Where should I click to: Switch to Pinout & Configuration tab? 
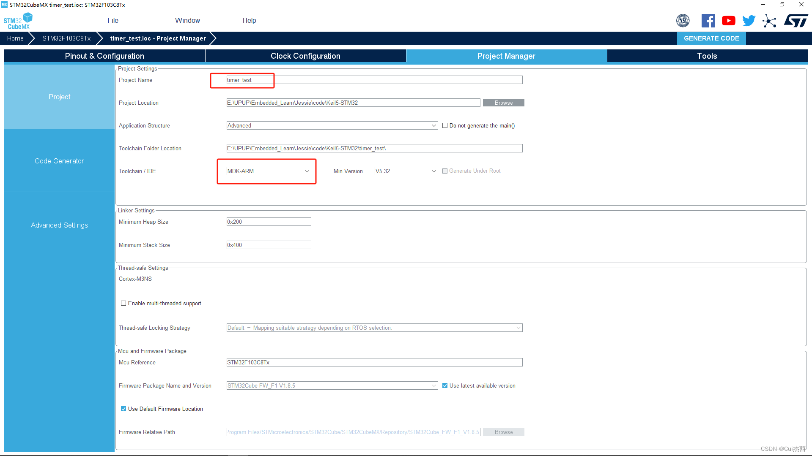tap(104, 56)
